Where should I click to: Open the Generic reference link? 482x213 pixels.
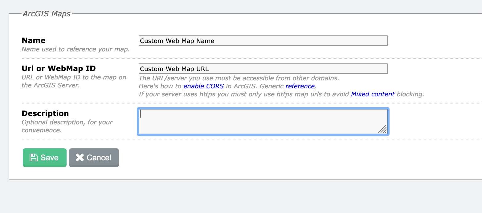(x=300, y=86)
